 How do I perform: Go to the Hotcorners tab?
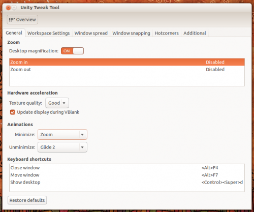point(167,33)
